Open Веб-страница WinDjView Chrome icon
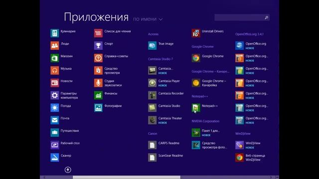This screenshot has width=319, height=179. tap(239, 158)
